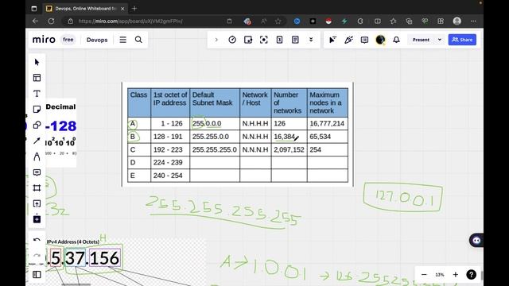Open browser collections icon
509x286 pixels.
pos(409,21)
